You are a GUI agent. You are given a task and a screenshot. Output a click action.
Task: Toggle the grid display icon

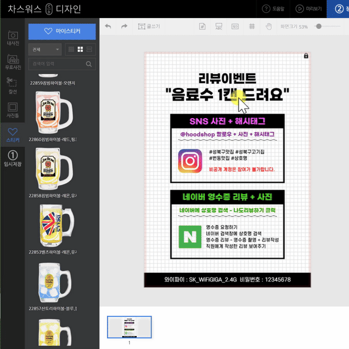252,27
